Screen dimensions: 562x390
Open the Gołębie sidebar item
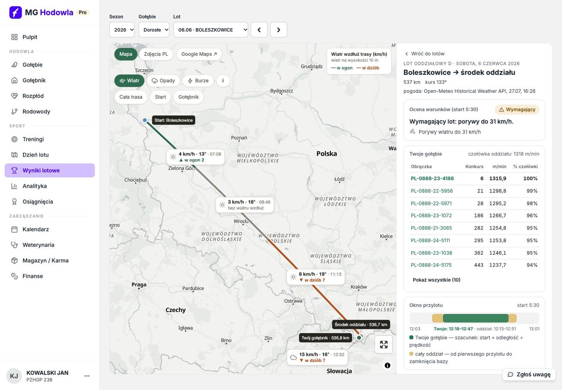pyautogui.click(x=50, y=65)
